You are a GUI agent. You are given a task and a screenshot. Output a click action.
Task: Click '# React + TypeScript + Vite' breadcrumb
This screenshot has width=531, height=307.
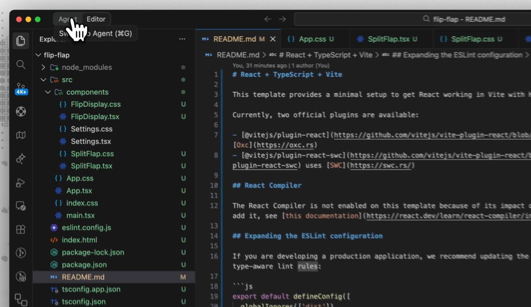[326, 55]
